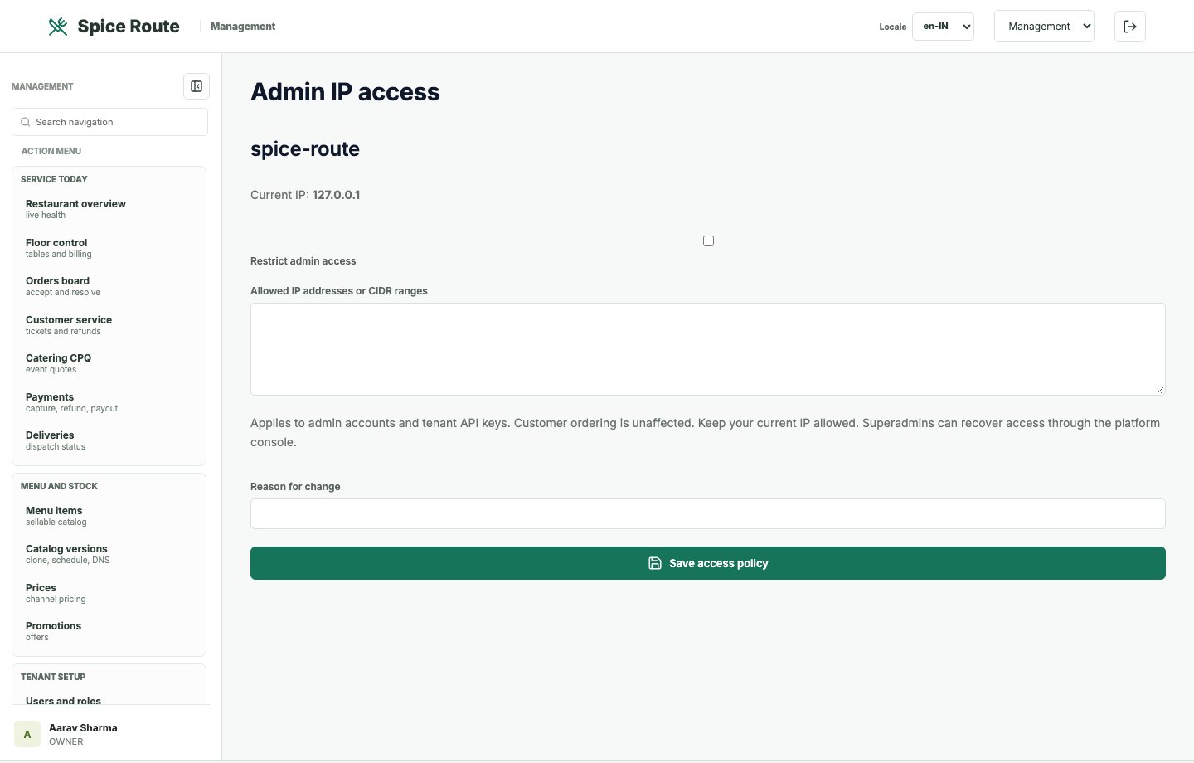Image resolution: width=1194 pixels, height=763 pixels.
Task: Go to Payments
Action: pos(109,402)
